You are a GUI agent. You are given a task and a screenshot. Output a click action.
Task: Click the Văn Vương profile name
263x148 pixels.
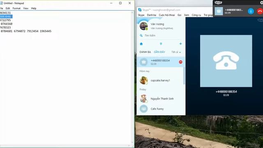pos(157,24)
